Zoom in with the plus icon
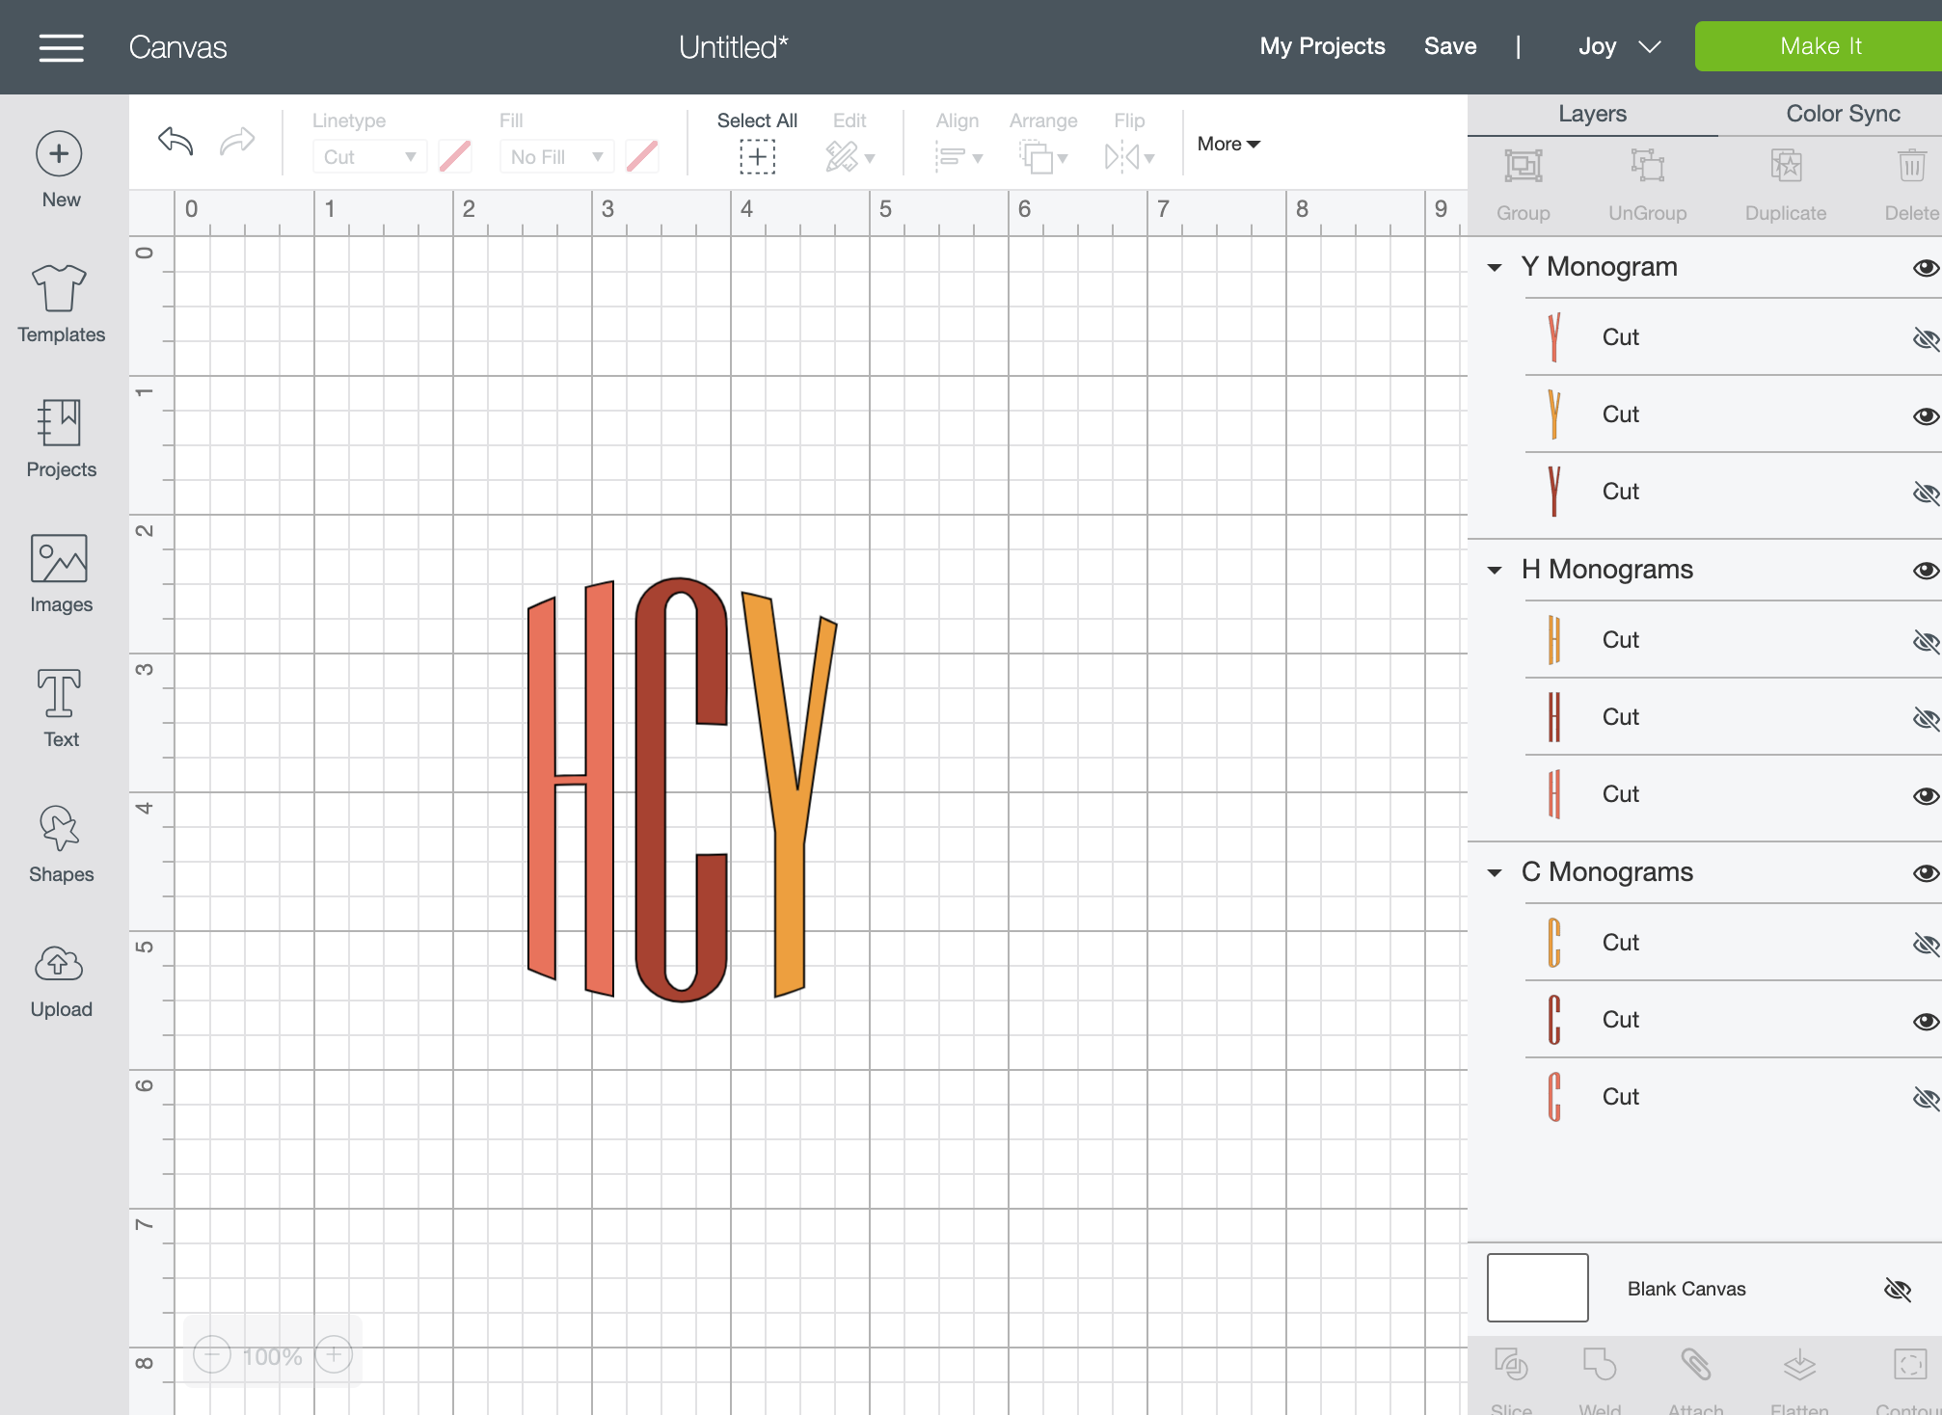 click(x=334, y=1355)
